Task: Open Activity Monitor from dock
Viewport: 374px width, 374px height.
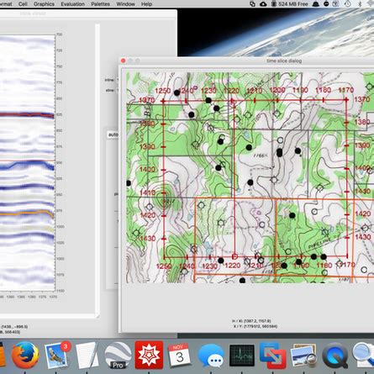Action: pos(242,356)
